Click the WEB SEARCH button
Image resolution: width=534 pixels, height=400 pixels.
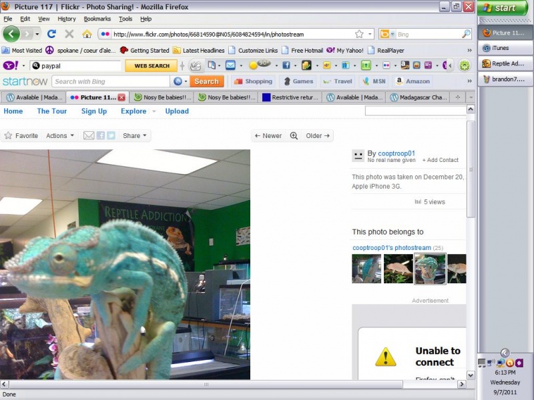(152, 65)
